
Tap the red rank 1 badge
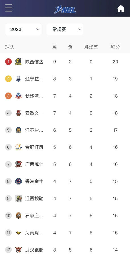(8, 62)
